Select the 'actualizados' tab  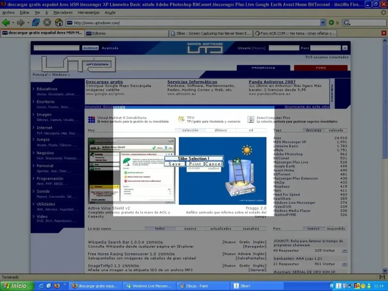coord(221,228)
